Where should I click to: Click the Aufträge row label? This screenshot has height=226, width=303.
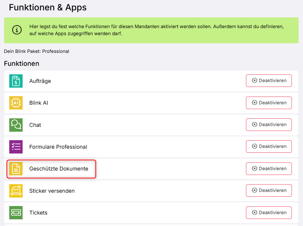[40, 81]
